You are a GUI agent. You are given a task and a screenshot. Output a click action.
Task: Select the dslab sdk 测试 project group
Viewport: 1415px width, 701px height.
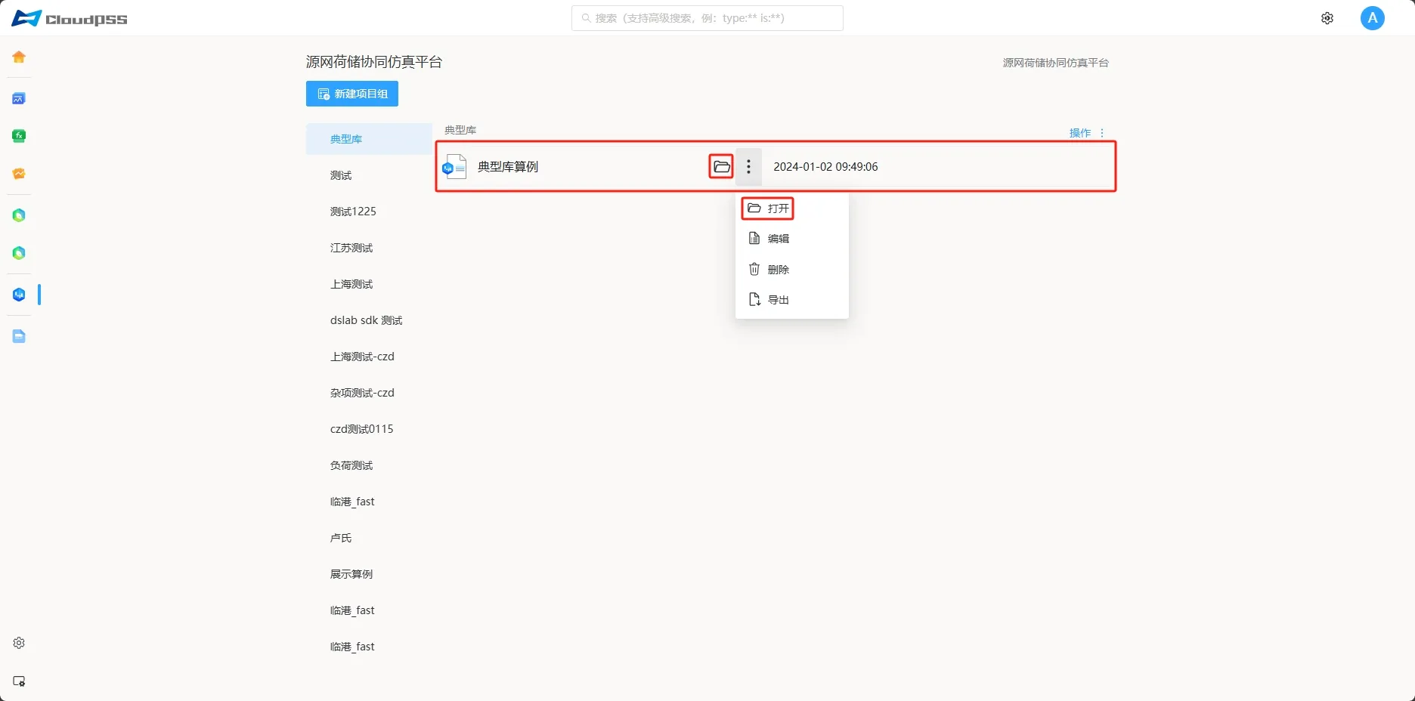[369, 320]
